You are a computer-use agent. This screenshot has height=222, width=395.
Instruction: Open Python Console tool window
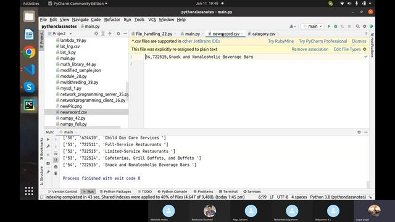tap(172, 192)
